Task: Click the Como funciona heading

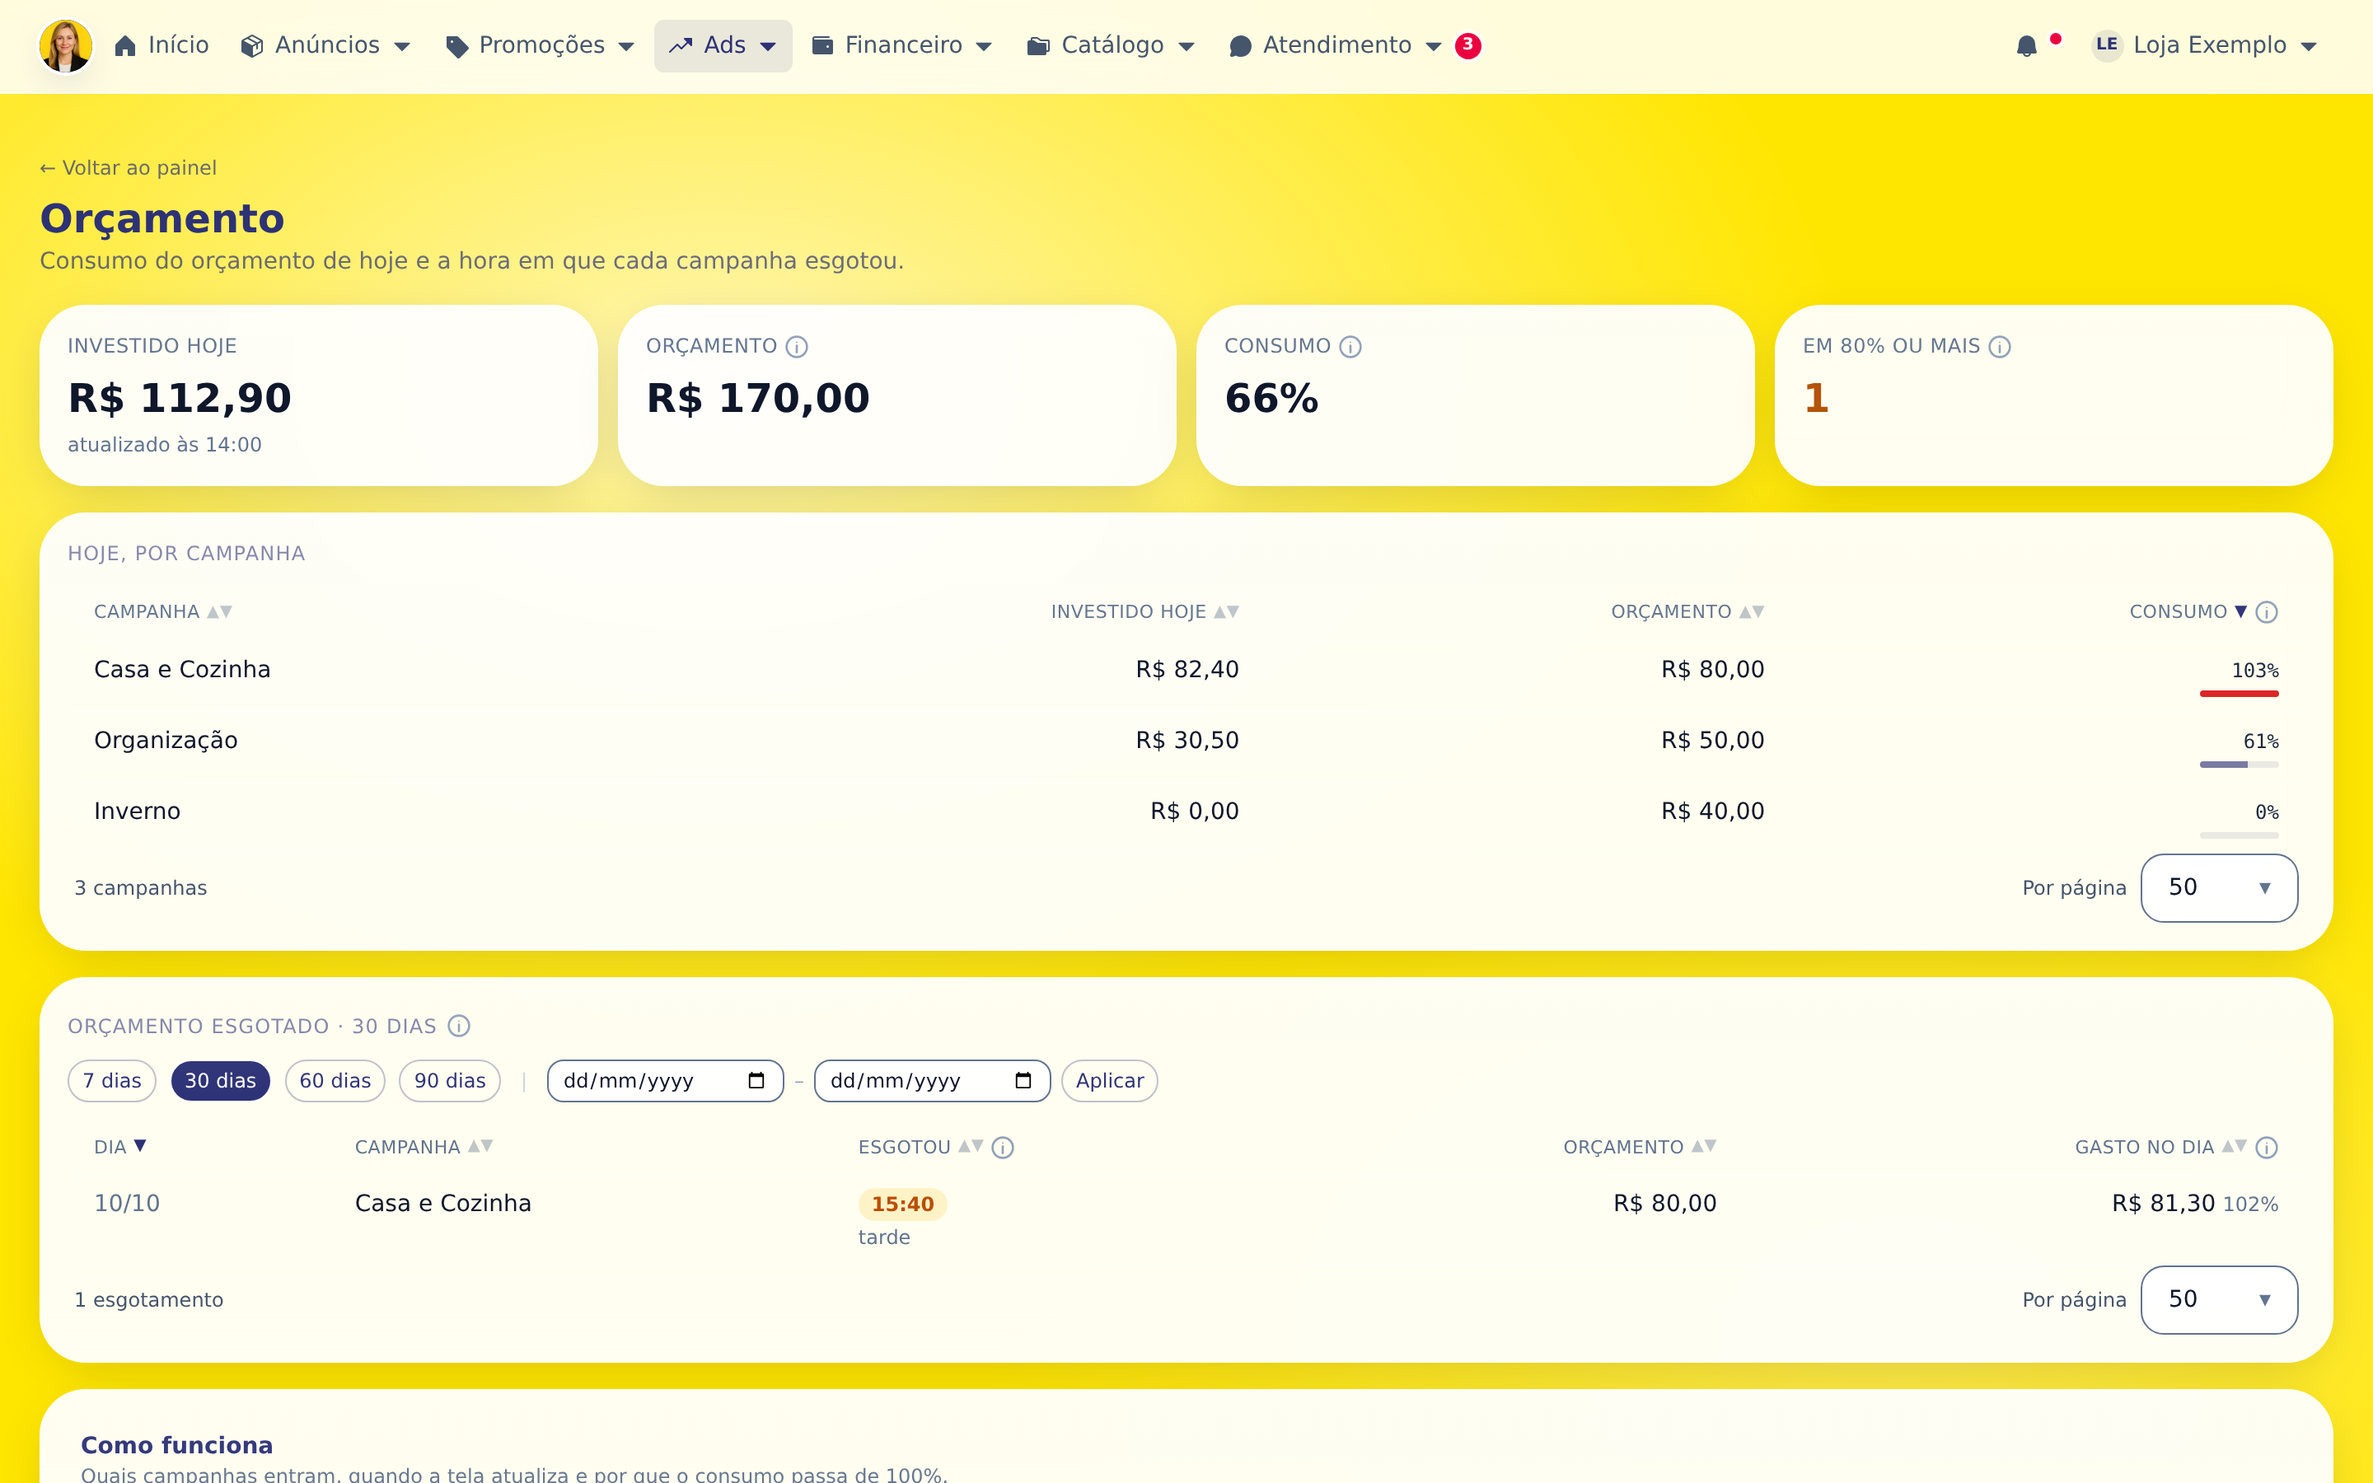Action: coord(176,1445)
